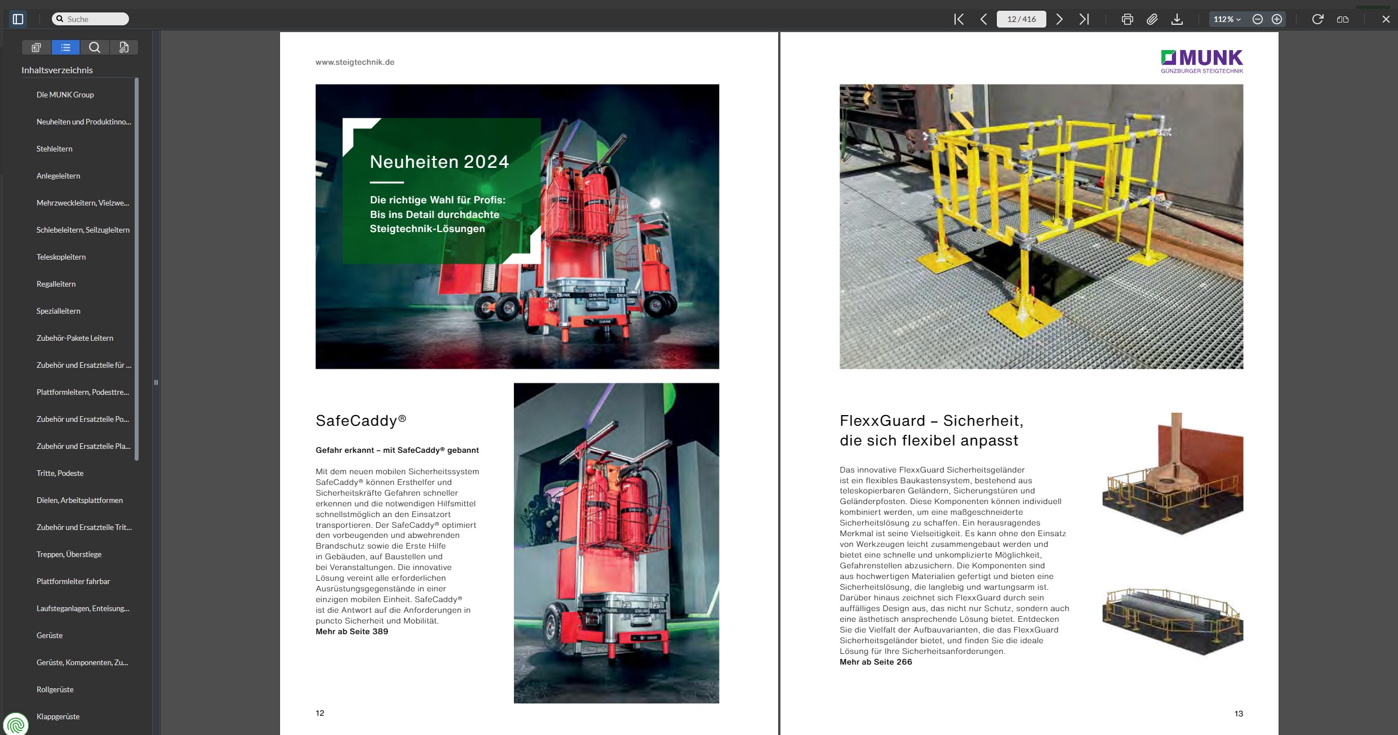Viewport: 1398px width, 735px height.
Task: Go to the first page
Action: [958, 19]
